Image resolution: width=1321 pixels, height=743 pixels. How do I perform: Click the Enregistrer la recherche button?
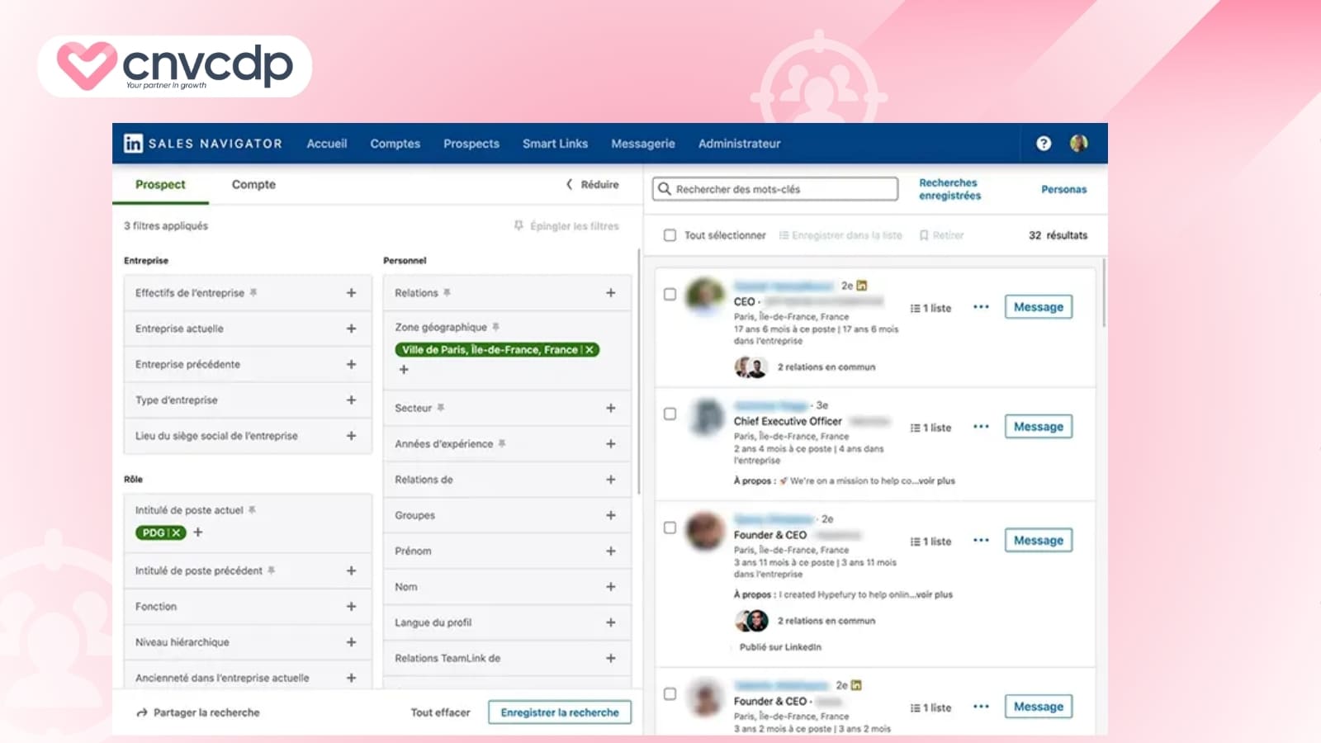pos(560,712)
